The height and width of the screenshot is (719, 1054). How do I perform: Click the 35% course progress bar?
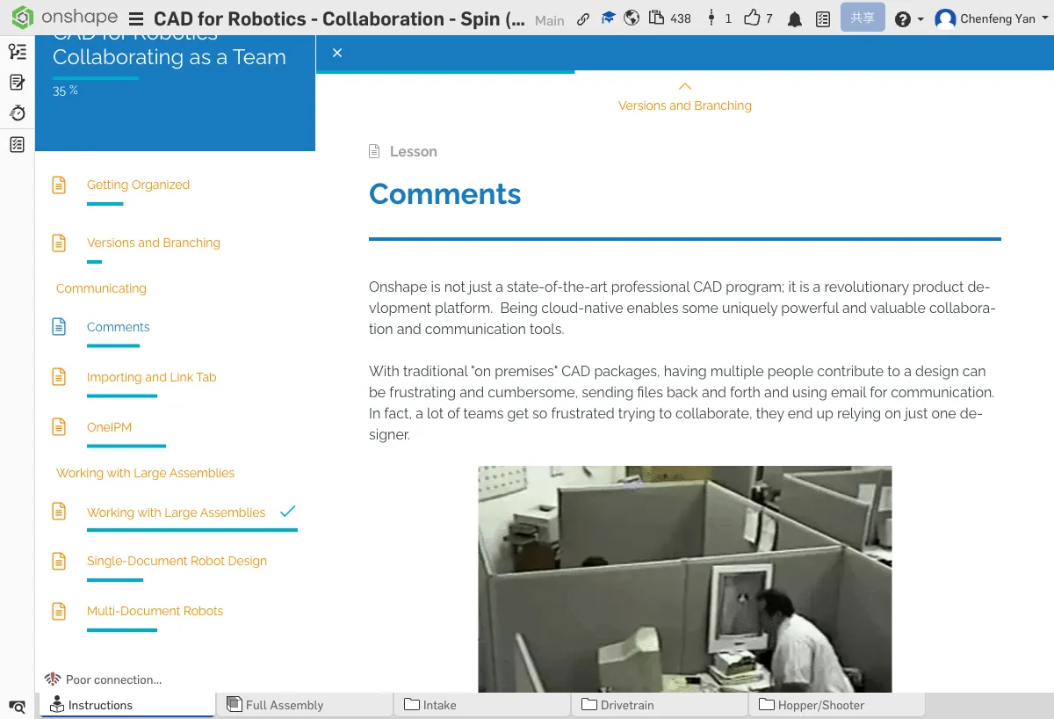(x=96, y=78)
